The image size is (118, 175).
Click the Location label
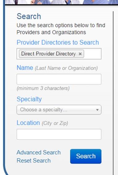coord(28,123)
